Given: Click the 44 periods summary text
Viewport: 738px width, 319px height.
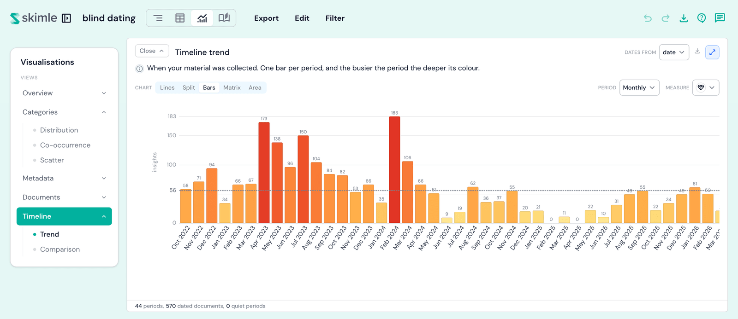Looking at the screenshot, I should coord(149,306).
